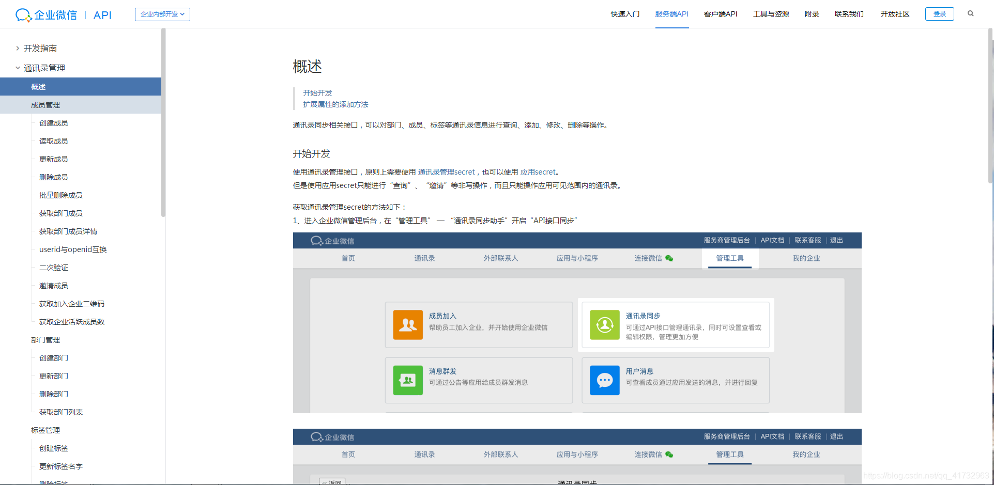Image resolution: width=994 pixels, height=485 pixels.
Task: Open 删除成员 sidebar item
Action: click(53, 177)
